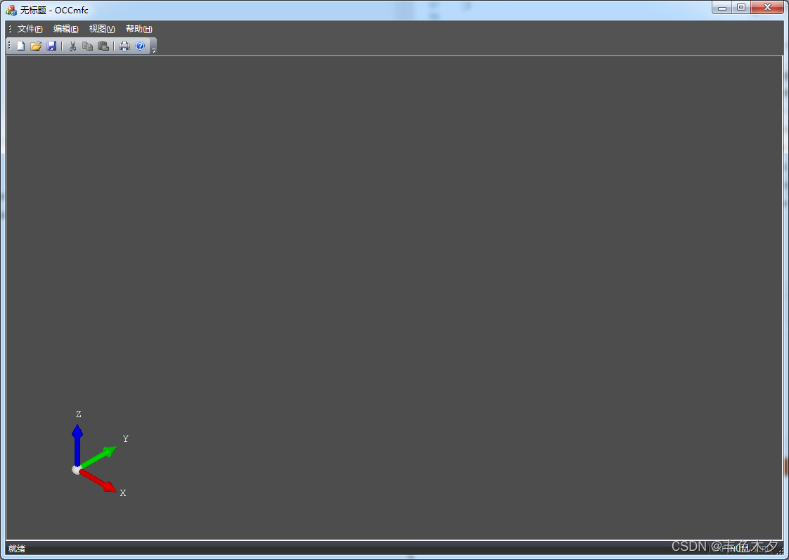Open the 视图(V) menu
Viewport: 789px width, 560px height.
click(x=102, y=29)
